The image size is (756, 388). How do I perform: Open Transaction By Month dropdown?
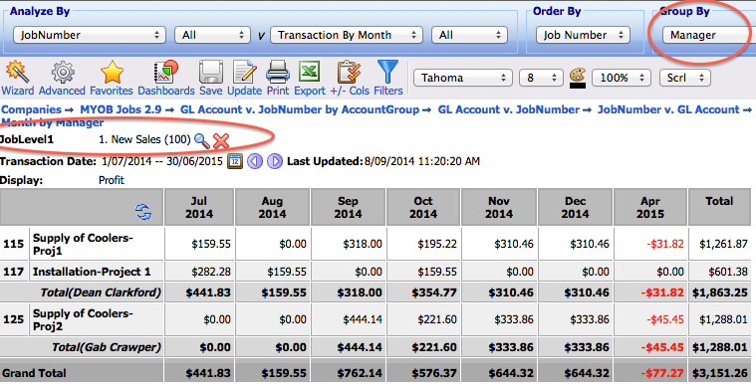tap(347, 35)
